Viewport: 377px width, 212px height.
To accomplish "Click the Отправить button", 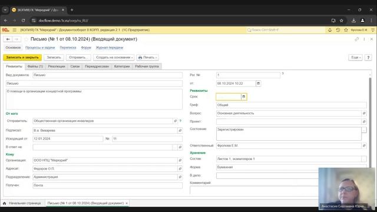I will point(78,58).
